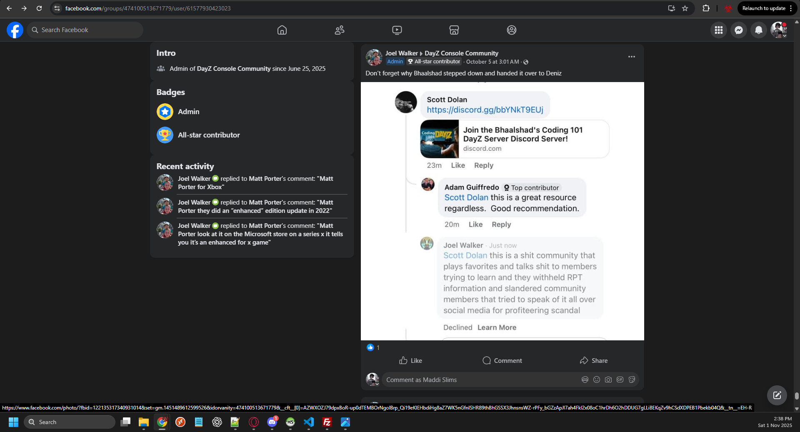Open DayZ Console Community link in Intro
This screenshot has height=432, width=800.
(234, 69)
